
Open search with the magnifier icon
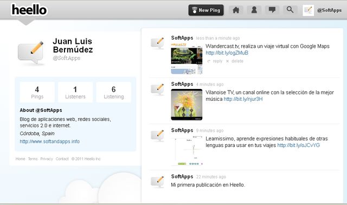(x=290, y=10)
